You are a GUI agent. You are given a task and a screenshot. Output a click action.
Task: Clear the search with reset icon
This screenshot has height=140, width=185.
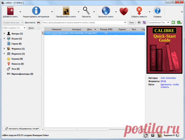point(139,22)
